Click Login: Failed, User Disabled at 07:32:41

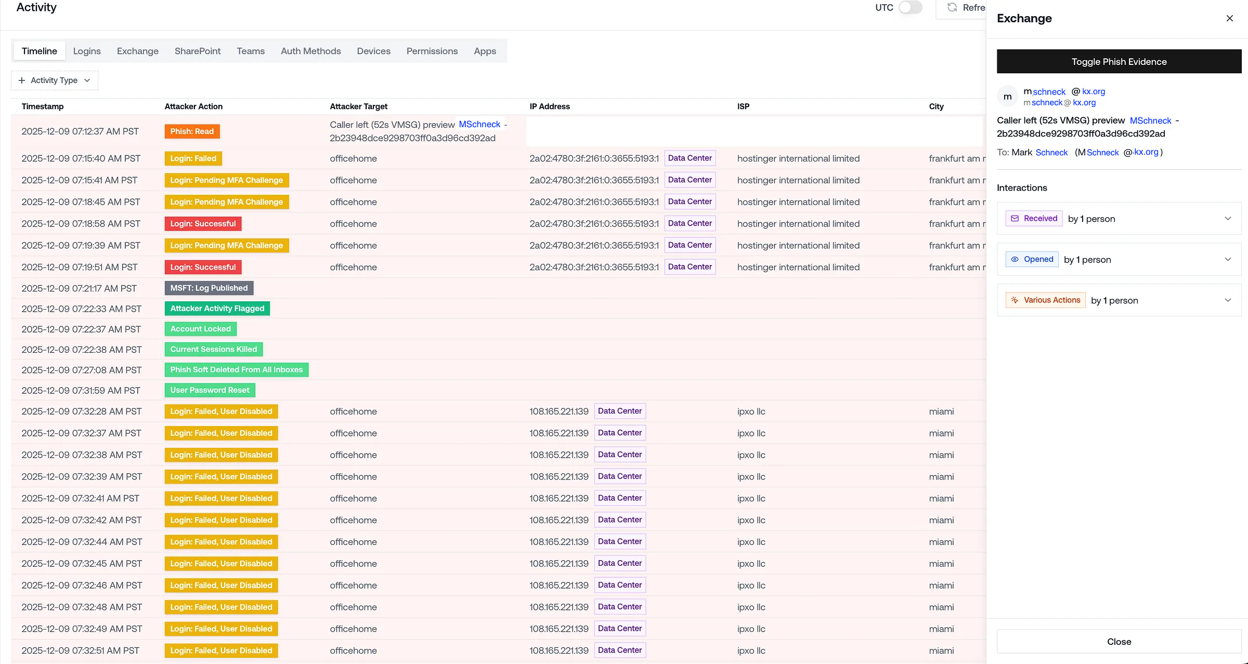pos(222,498)
